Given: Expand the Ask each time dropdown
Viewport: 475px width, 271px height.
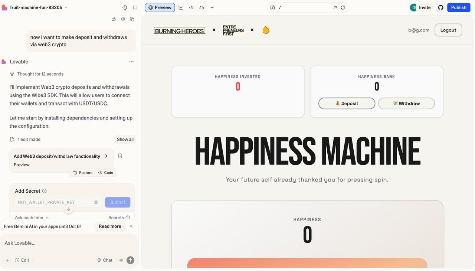Looking at the screenshot, I should click(32, 218).
